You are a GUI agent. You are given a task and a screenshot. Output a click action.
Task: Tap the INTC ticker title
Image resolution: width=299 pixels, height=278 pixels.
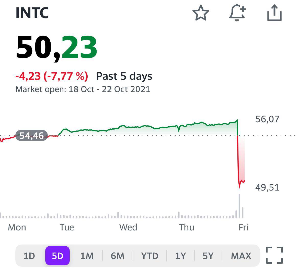[32, 13]
